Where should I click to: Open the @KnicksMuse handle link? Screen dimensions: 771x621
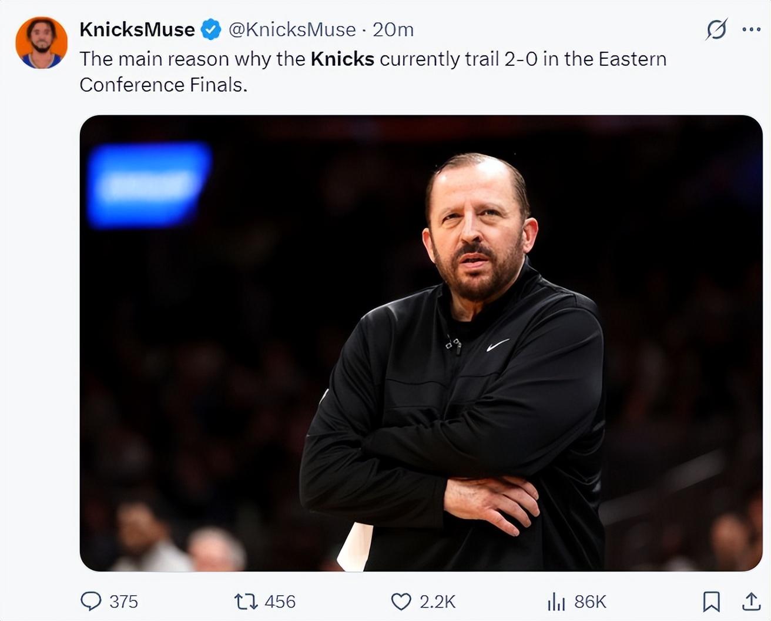[x=291, y=29]
